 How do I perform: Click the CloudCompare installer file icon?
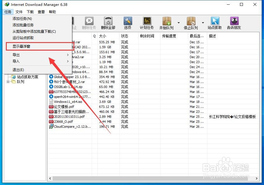(51, 127)
